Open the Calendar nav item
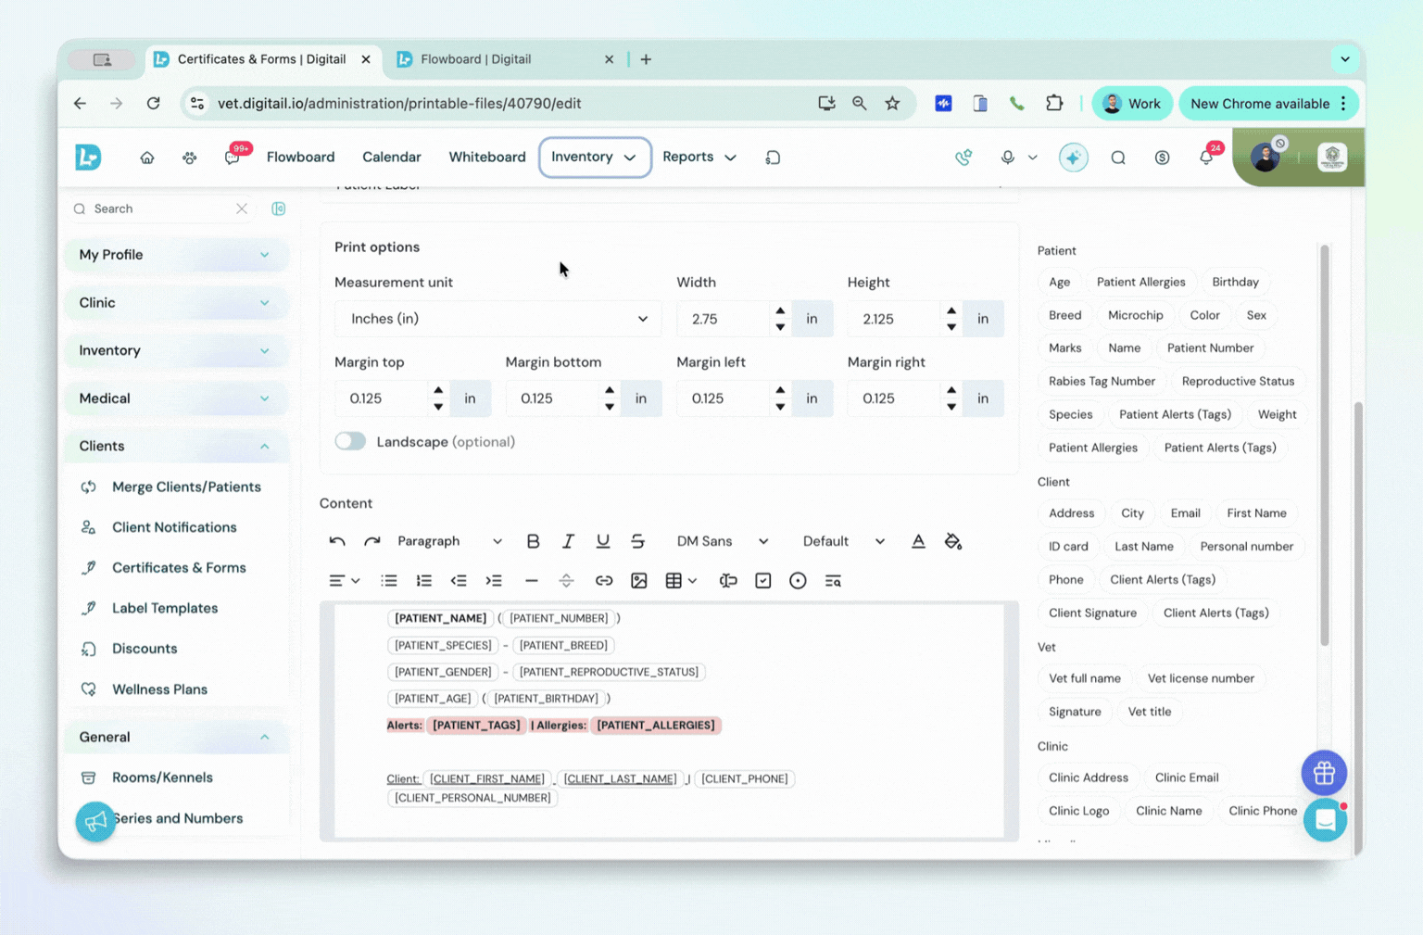 [x=391, y=158]
